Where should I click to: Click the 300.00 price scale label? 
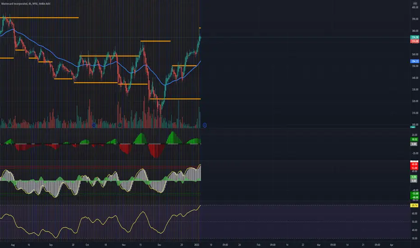tap(415, 124)
